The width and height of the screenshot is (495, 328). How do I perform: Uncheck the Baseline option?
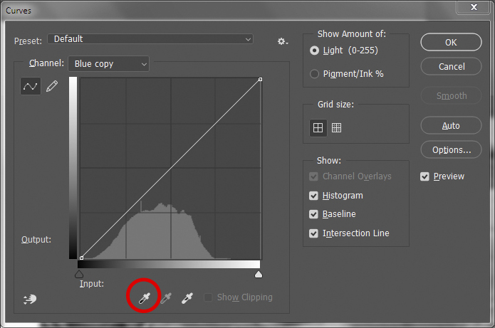[x=314, y=214]
